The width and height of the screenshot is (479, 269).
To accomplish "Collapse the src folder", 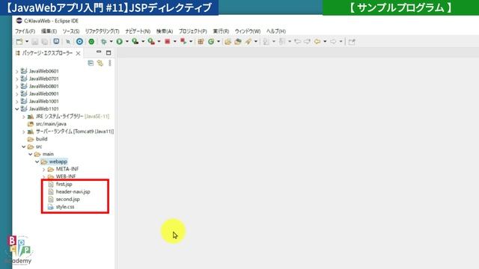I will (x=24, y=146).
